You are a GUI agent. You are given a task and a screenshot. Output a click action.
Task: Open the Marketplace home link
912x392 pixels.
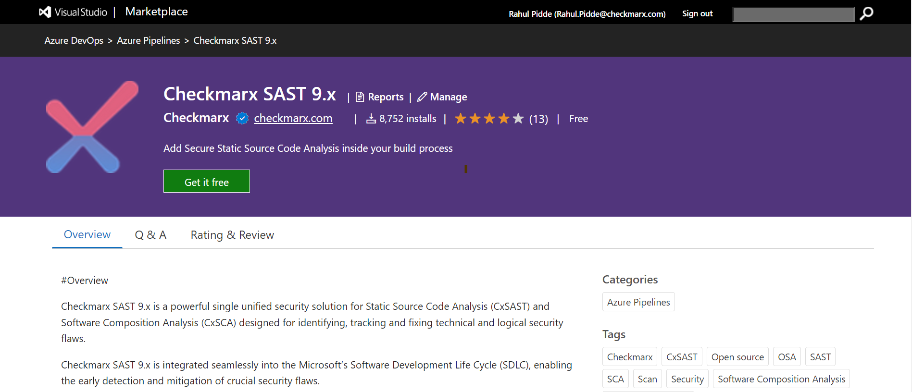[157, 12]
